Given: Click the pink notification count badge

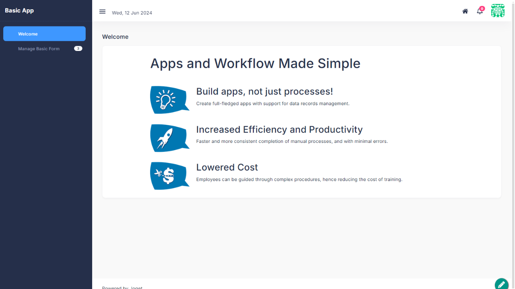Looking at the screenshot, I should [482, 8].
